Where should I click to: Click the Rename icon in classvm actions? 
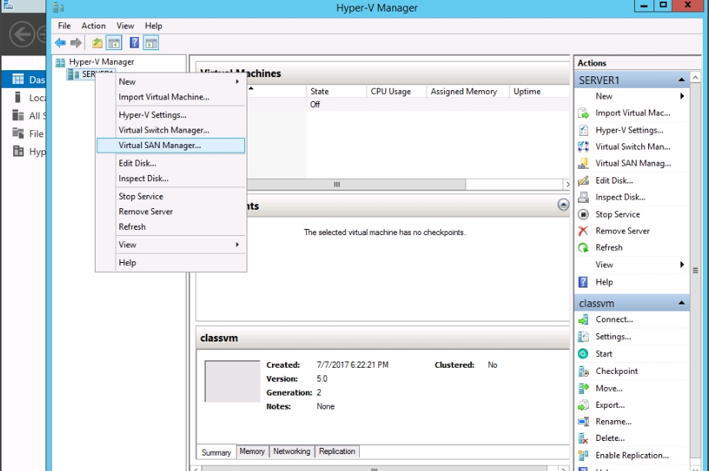[x=583, y=421]
